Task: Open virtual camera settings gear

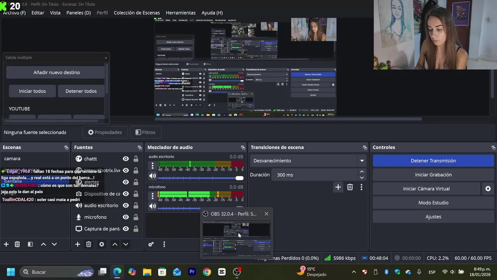Action: pyautogui.click(x=488, y=189)
